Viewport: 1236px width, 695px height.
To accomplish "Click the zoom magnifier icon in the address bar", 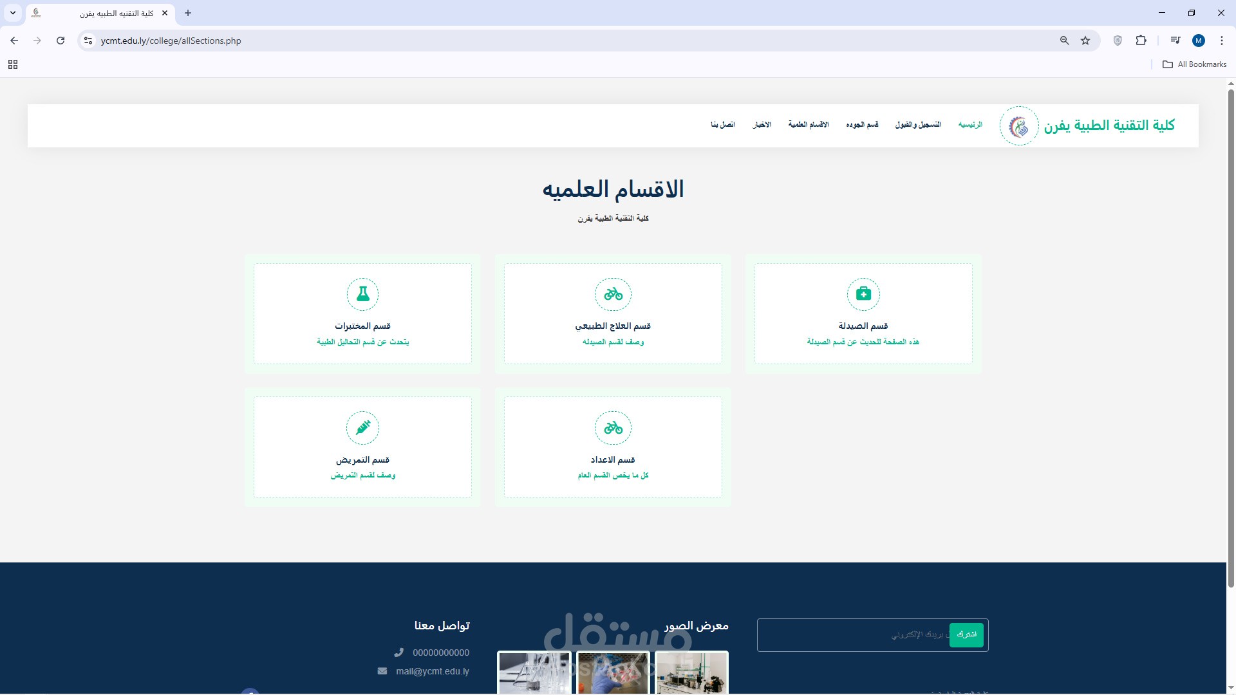I will [1064, 41].
